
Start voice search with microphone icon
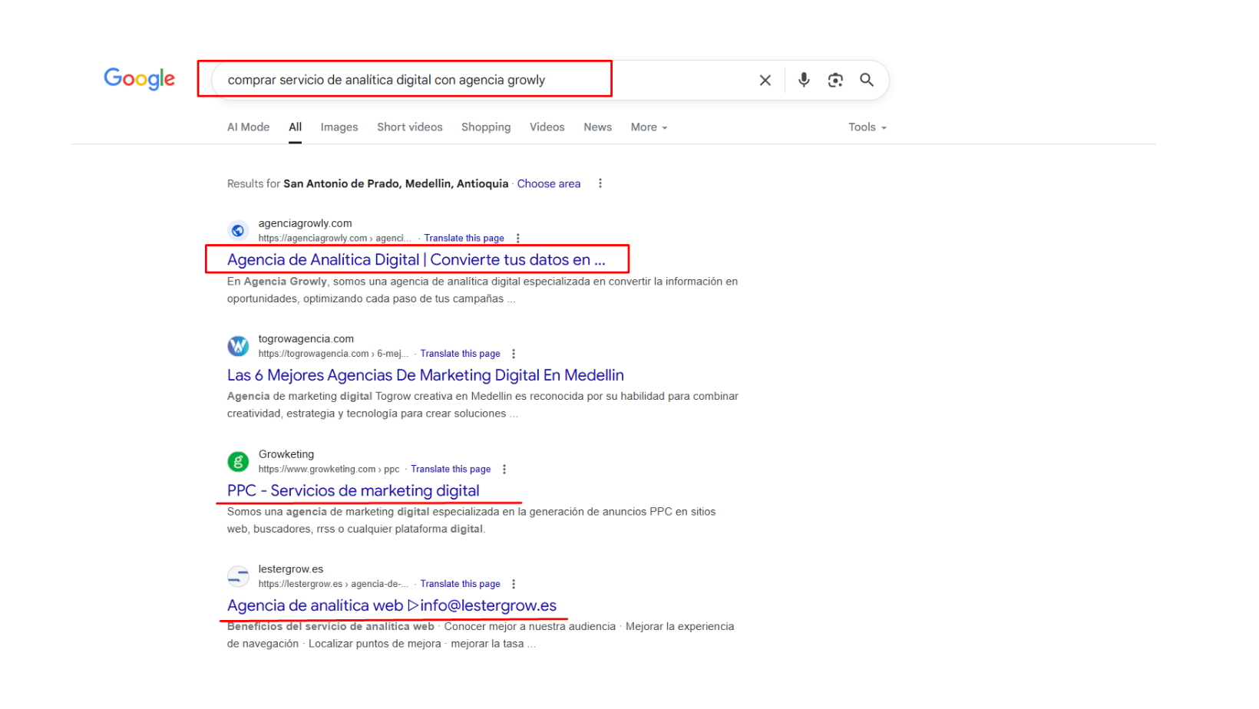[804, 80]
